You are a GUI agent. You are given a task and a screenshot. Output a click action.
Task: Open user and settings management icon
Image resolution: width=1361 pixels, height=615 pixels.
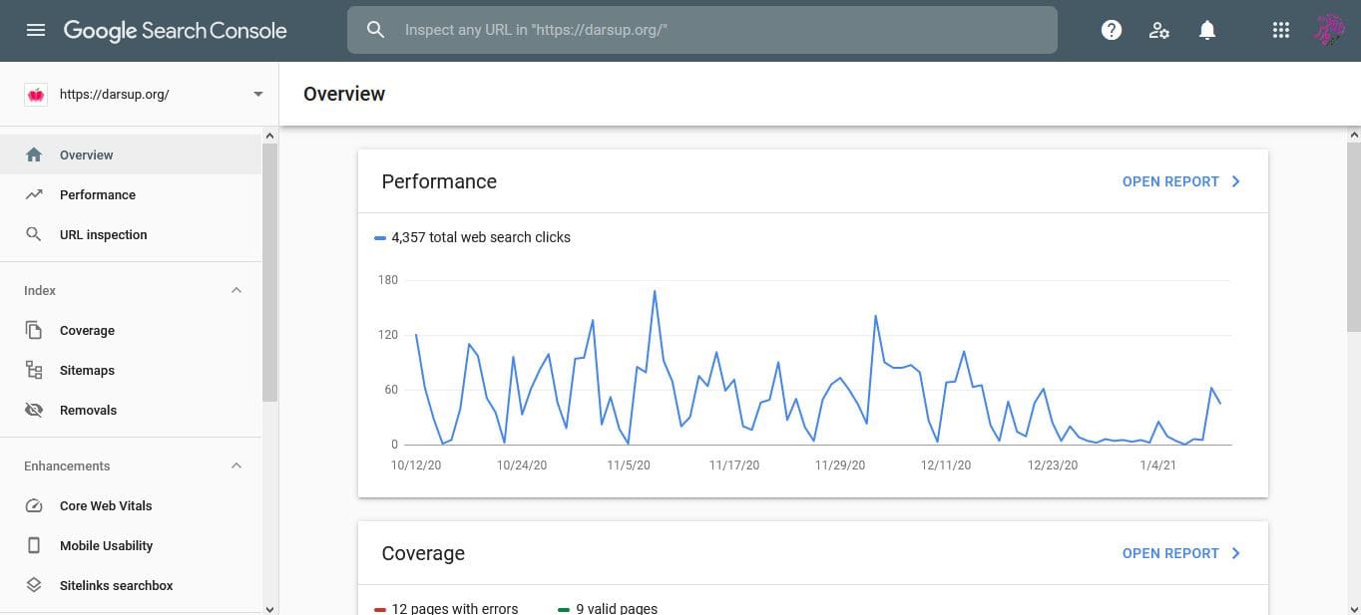pyautogui.click(x=1159, y=30)
